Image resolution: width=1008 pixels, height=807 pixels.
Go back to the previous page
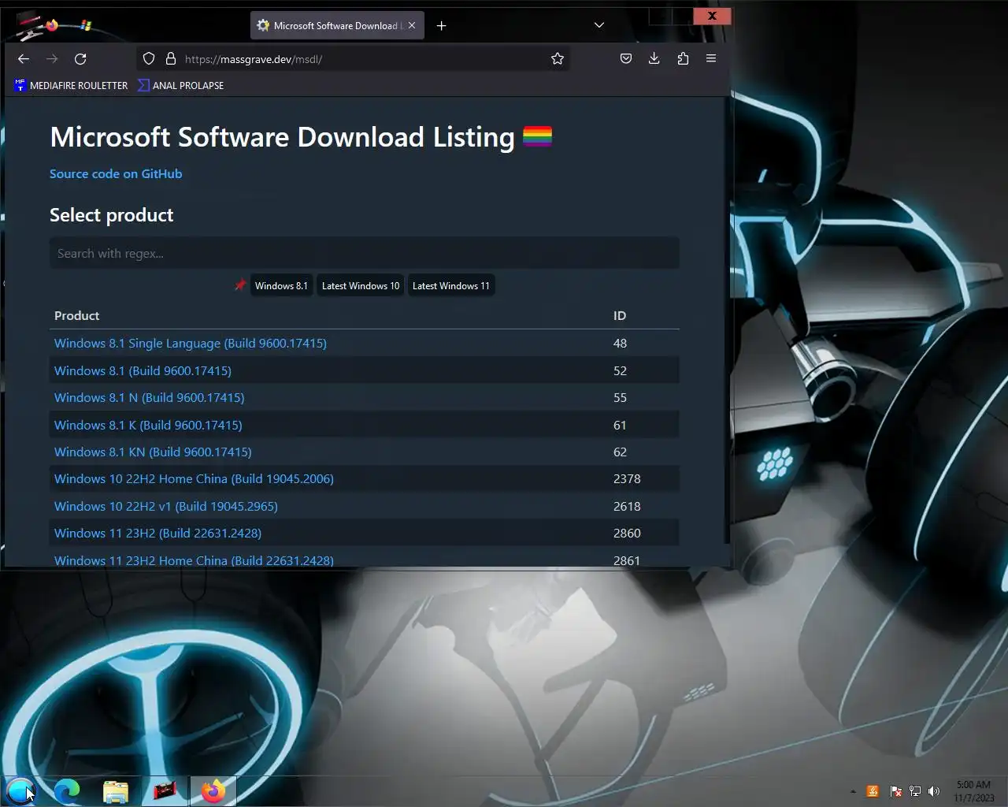pos(24,59)
